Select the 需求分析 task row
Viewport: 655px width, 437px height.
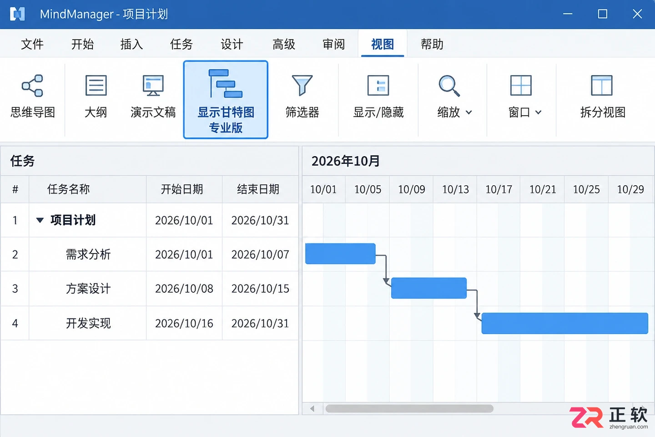point(149,254)
